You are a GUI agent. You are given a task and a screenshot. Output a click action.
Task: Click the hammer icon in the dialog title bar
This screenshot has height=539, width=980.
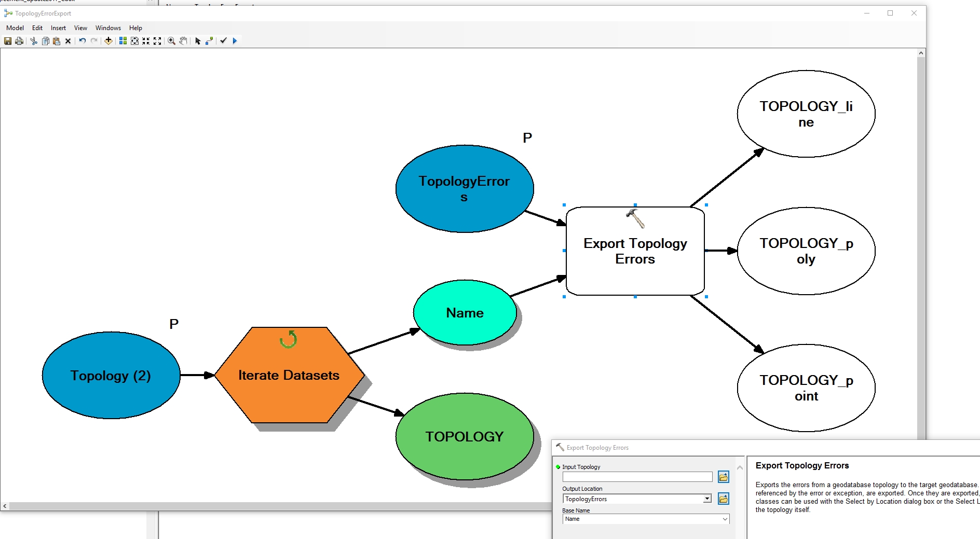tap(560, 447)
